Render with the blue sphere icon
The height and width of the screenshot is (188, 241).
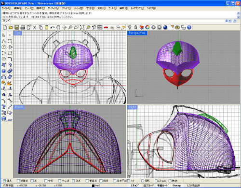(x=165, y=28)
